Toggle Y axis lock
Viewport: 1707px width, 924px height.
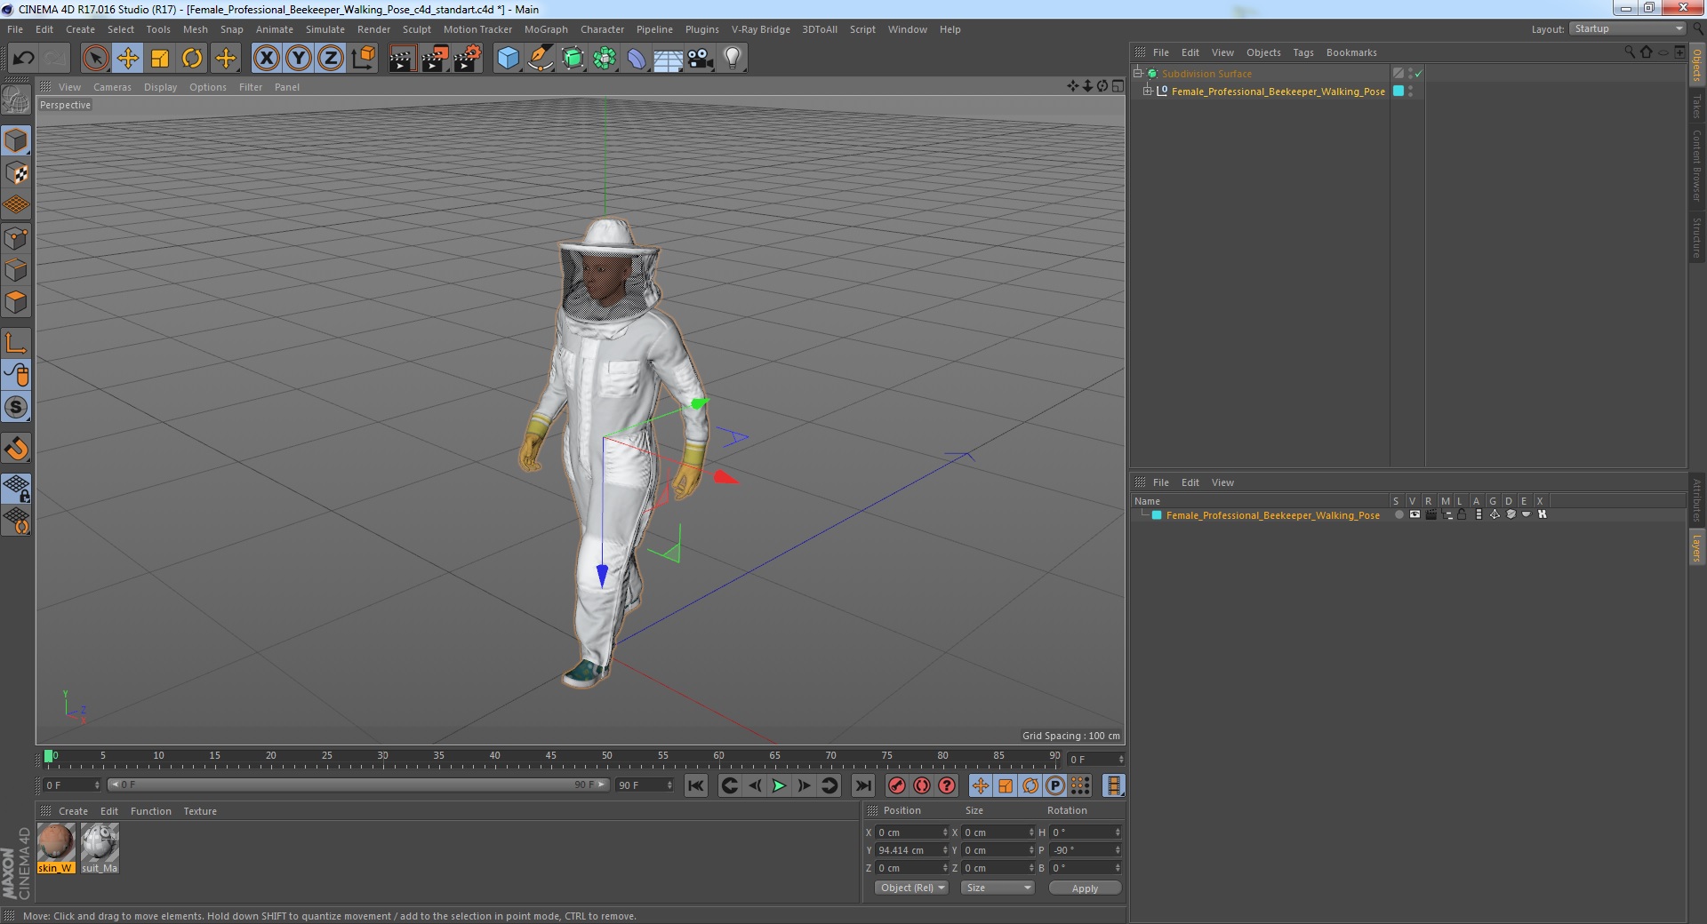coord(299,59)
